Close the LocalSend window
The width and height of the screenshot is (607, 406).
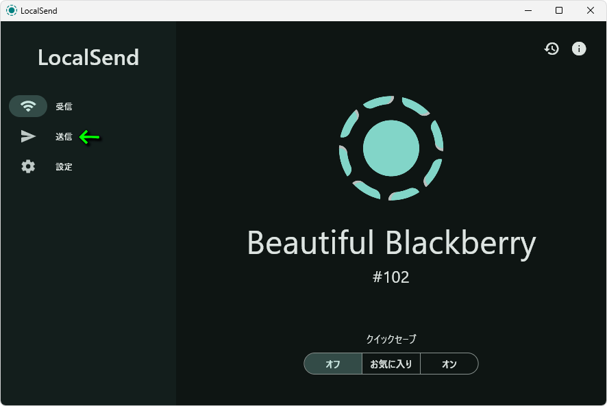pyautogui.click(x=591, y=10)
